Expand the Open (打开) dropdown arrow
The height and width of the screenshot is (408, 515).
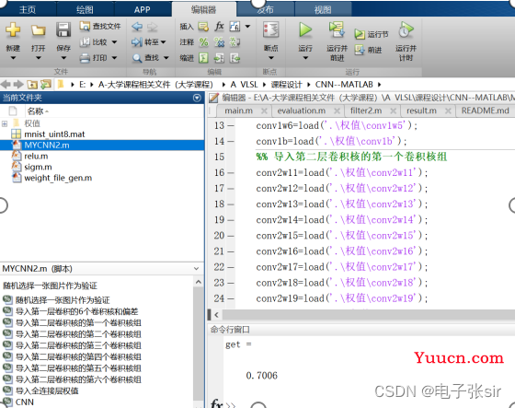(38, 58)
